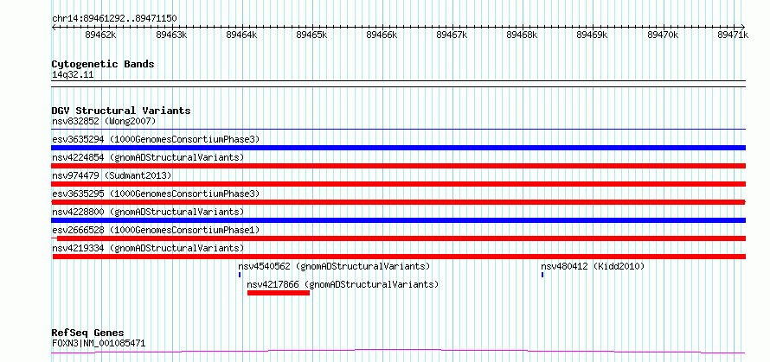770x362 pixels.
Task: Click the small blue marker under nsv4540562
Action: 239,275
